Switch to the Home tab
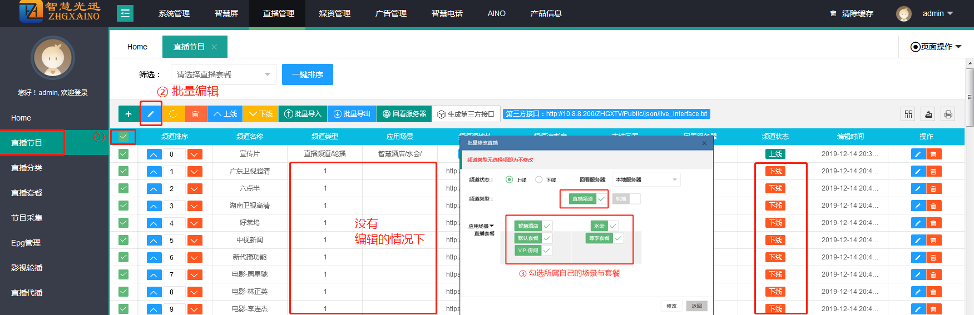This screenshot has height=315, width=974. click(137, 47)
